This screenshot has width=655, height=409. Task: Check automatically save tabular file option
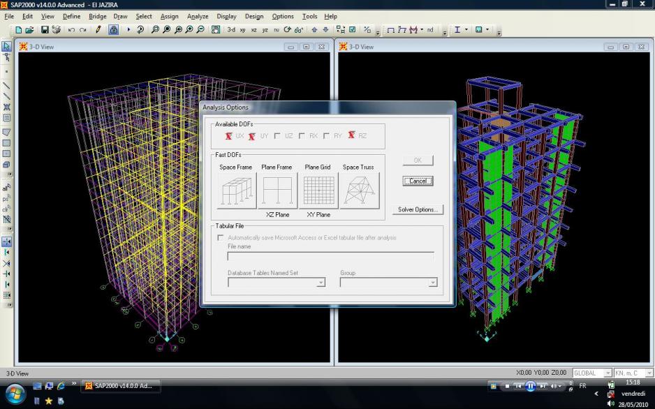pos(220,237)
